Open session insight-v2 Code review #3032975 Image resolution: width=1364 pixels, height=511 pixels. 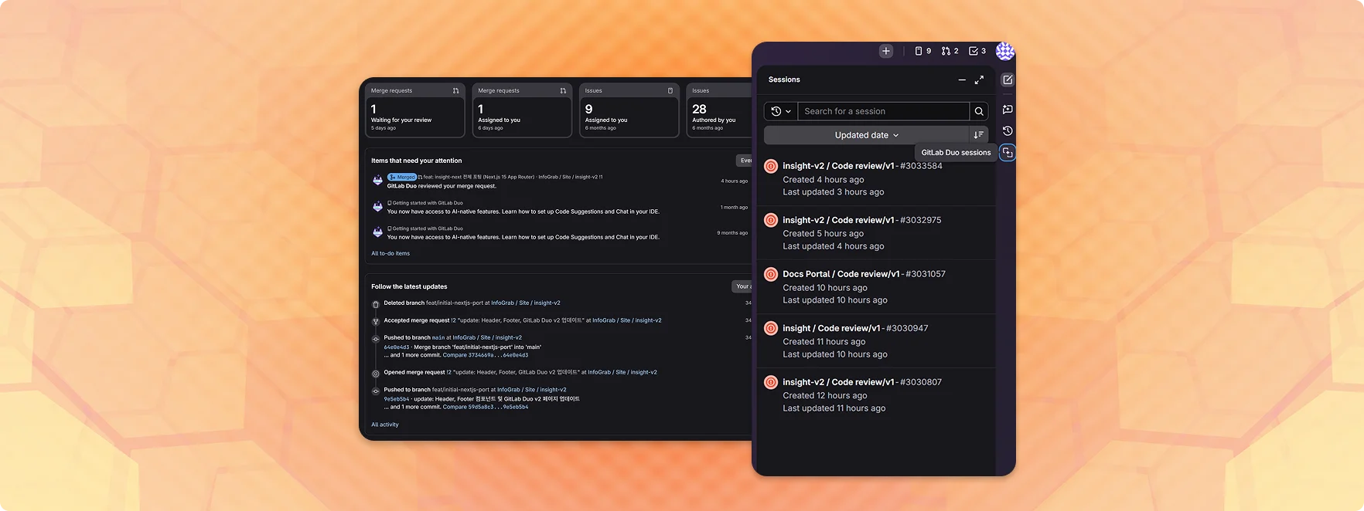pyautogui.click(x=862, y=220)
